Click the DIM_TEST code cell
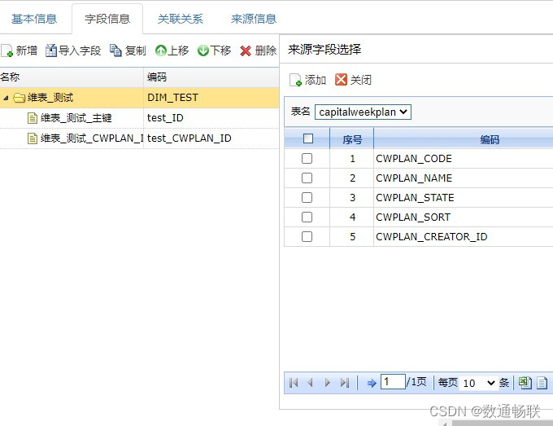This screenshot has height=426, width=553. [211, 98]
